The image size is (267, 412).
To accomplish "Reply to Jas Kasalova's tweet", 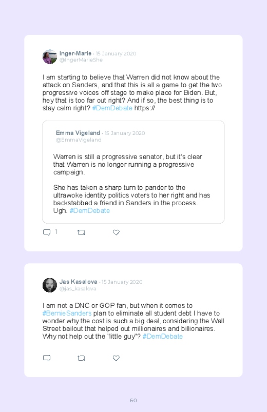I will (47, 358).
